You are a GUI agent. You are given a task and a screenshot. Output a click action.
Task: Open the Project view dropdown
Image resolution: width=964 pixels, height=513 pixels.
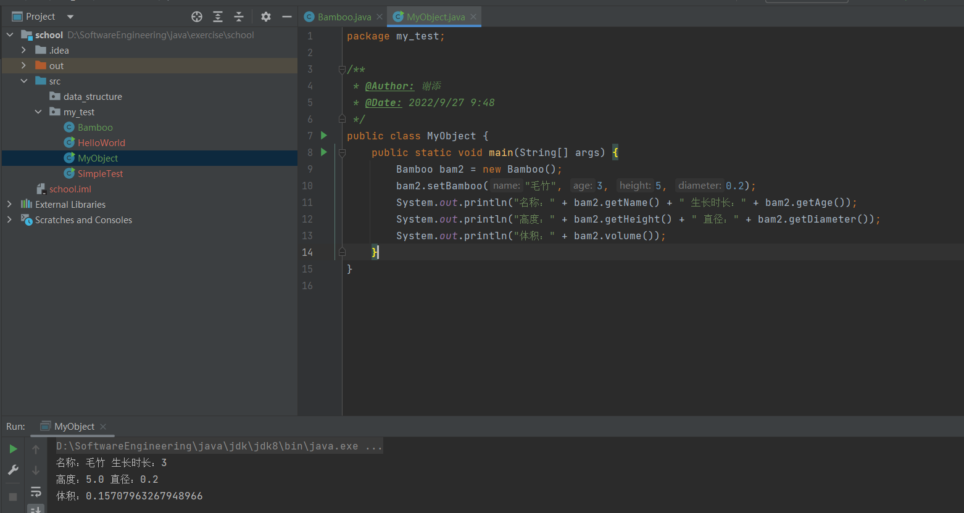70,17
